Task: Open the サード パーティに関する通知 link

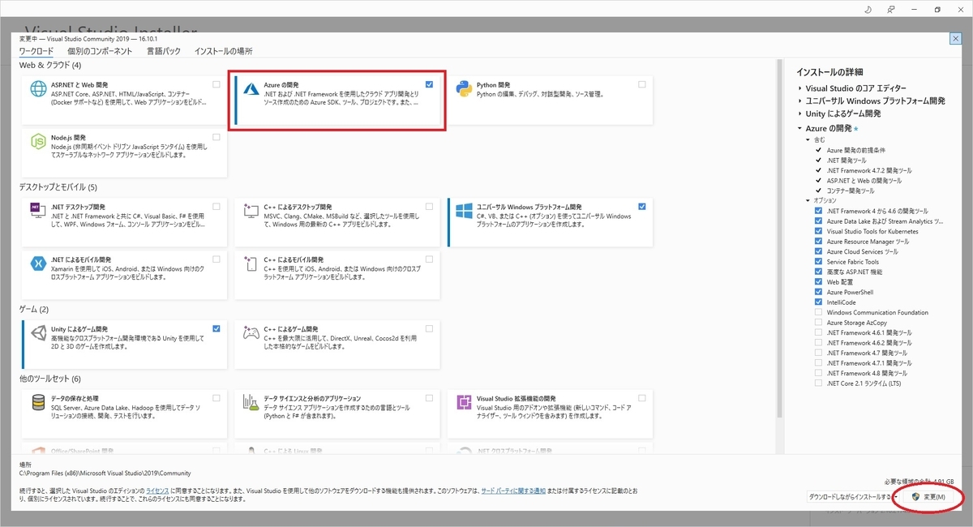Action: [513, 491]
